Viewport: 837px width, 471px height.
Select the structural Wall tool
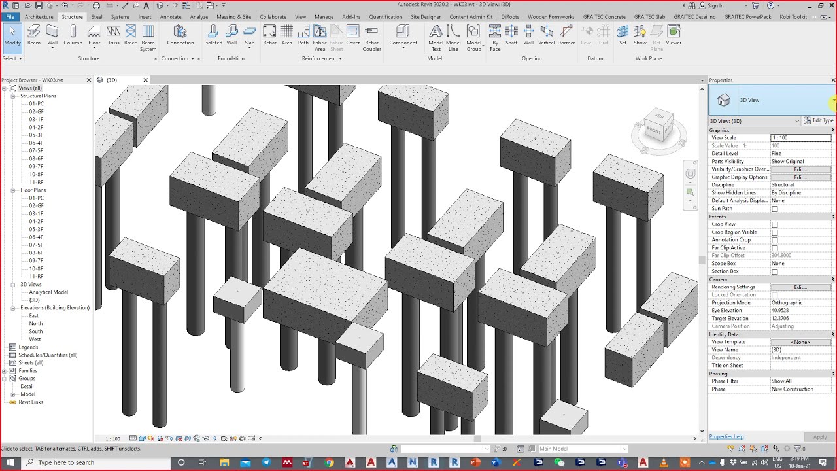(52, 35)
